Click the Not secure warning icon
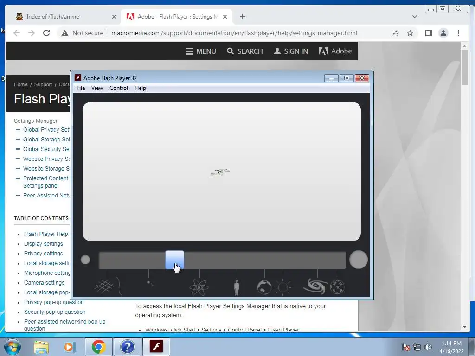Screen dimensions: 475x356 65,33
